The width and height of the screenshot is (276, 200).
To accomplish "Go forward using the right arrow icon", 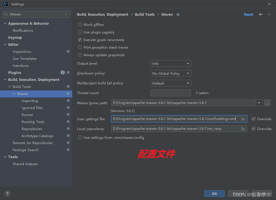I will (x=268, y=14).
